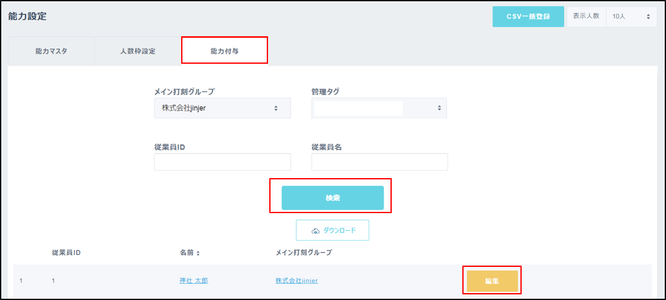
Task: Click the 検索 search button
Action: tap(332, 197)
